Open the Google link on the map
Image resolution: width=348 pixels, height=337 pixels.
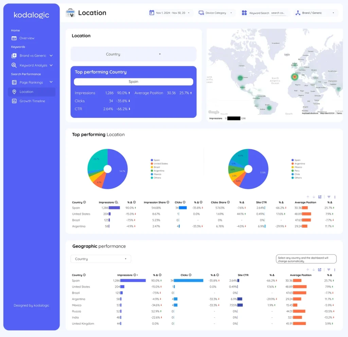tap(213, 112)
